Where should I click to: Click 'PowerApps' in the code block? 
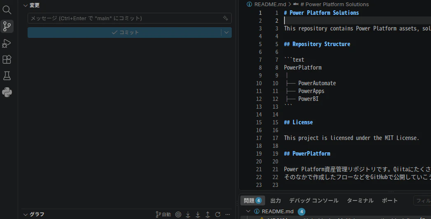pos(311,91)
